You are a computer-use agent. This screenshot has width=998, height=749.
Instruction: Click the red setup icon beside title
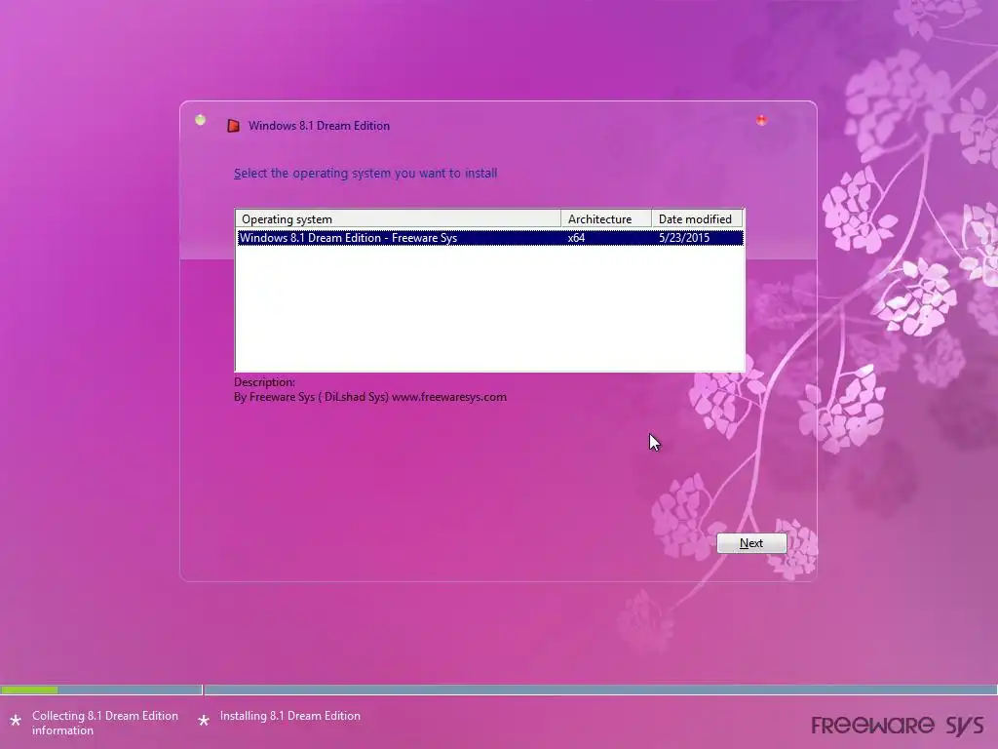pyautogui.click(x=234, y=126)
